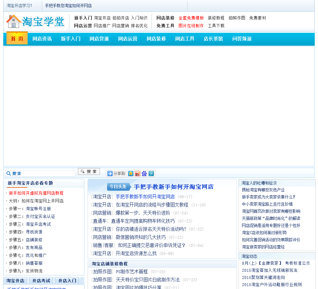Open 网店装修 in blue navigation bar

(x=156, y=39)
